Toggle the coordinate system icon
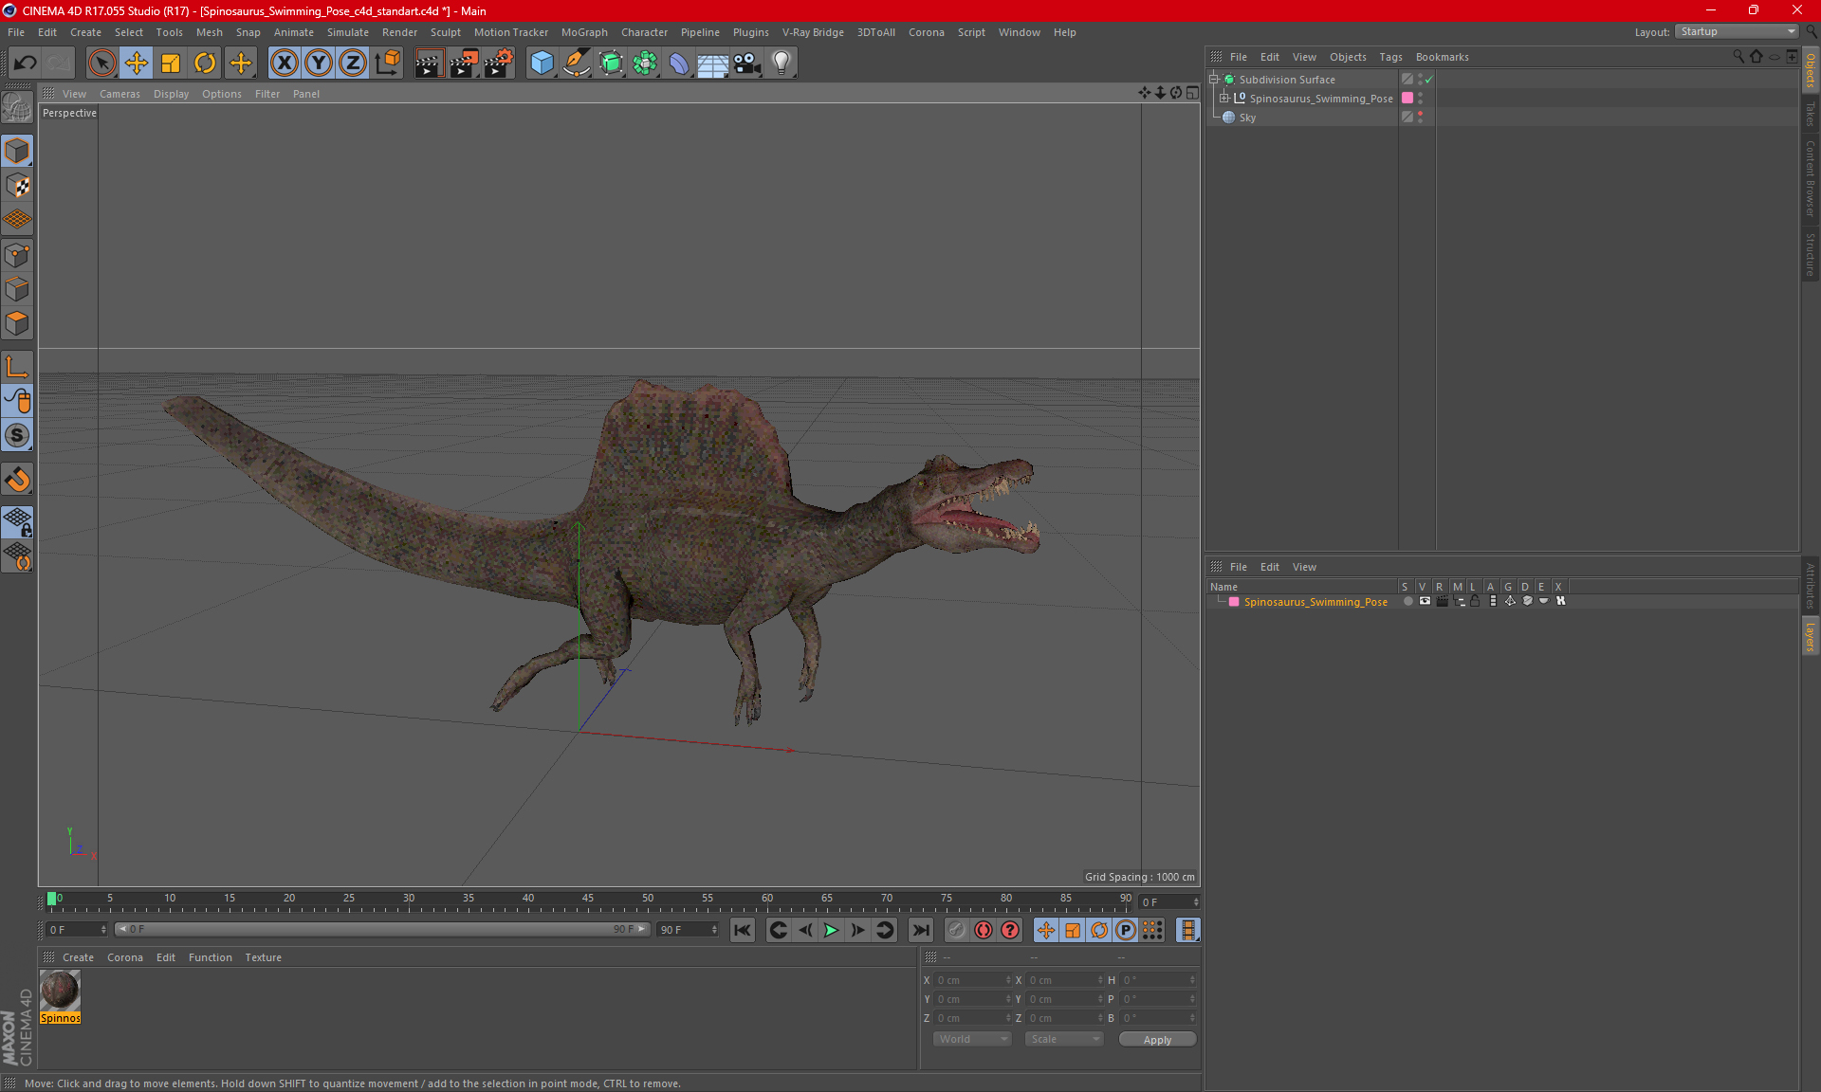This screenshot has height=1092, width=1821. click(387, 63)
